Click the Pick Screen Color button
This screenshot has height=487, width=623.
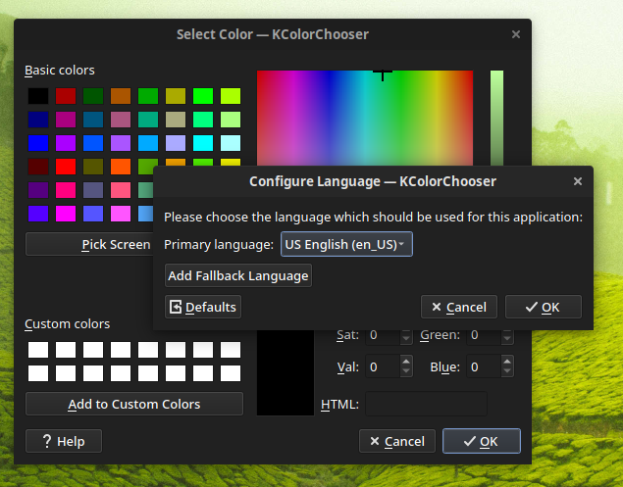pos(90,244)
